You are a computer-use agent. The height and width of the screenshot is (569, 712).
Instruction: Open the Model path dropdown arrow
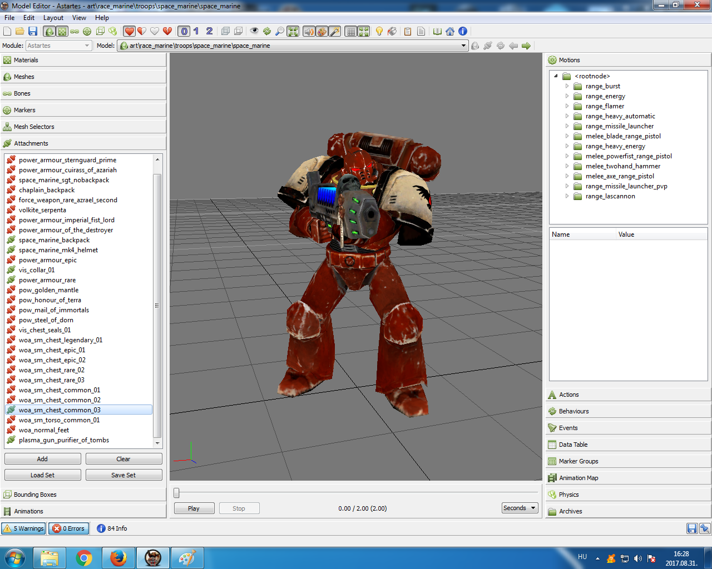[464, 46]
